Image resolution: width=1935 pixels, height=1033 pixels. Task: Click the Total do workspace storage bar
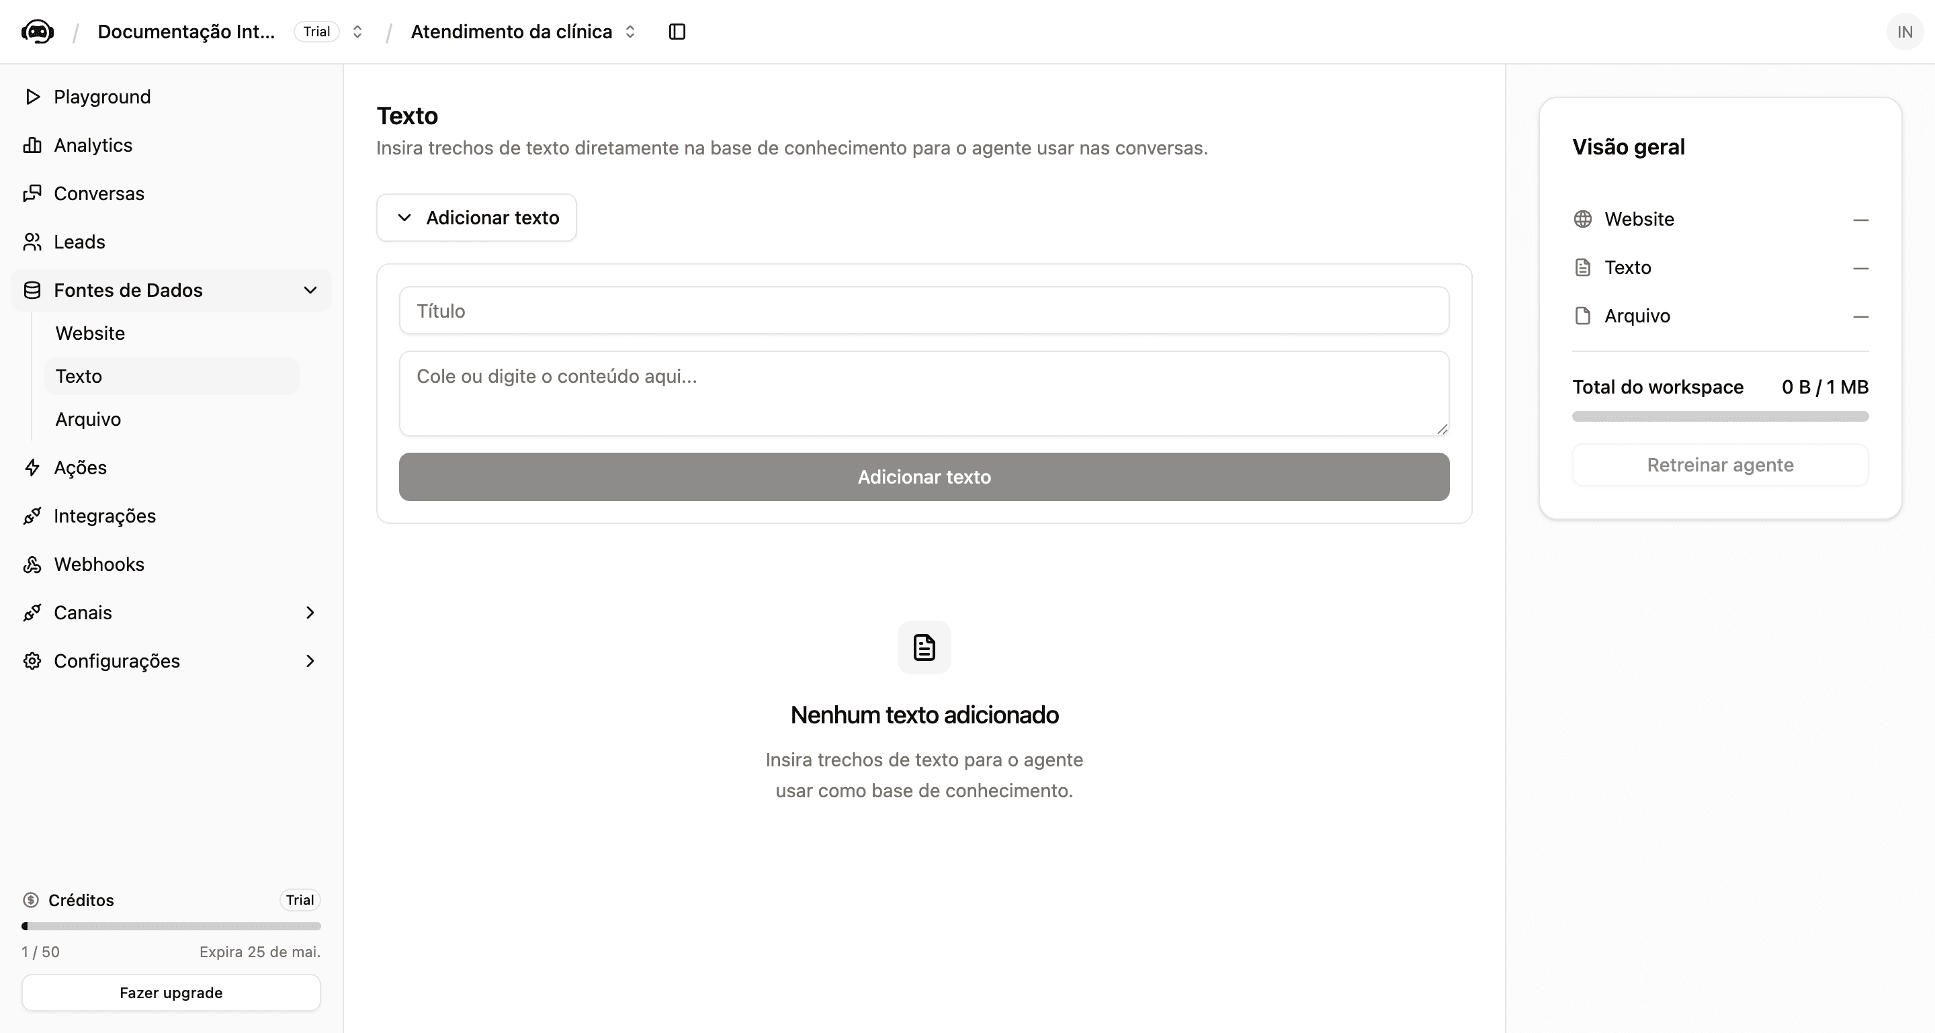[x=1720, y=416]
